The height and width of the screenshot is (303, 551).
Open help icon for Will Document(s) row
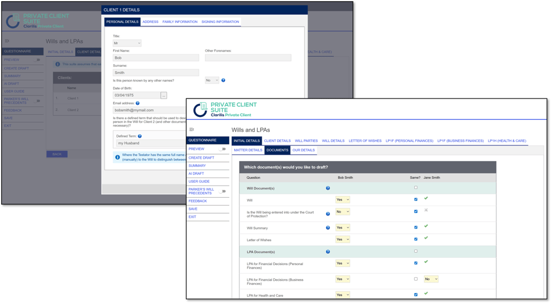click(x=328, y=188)
